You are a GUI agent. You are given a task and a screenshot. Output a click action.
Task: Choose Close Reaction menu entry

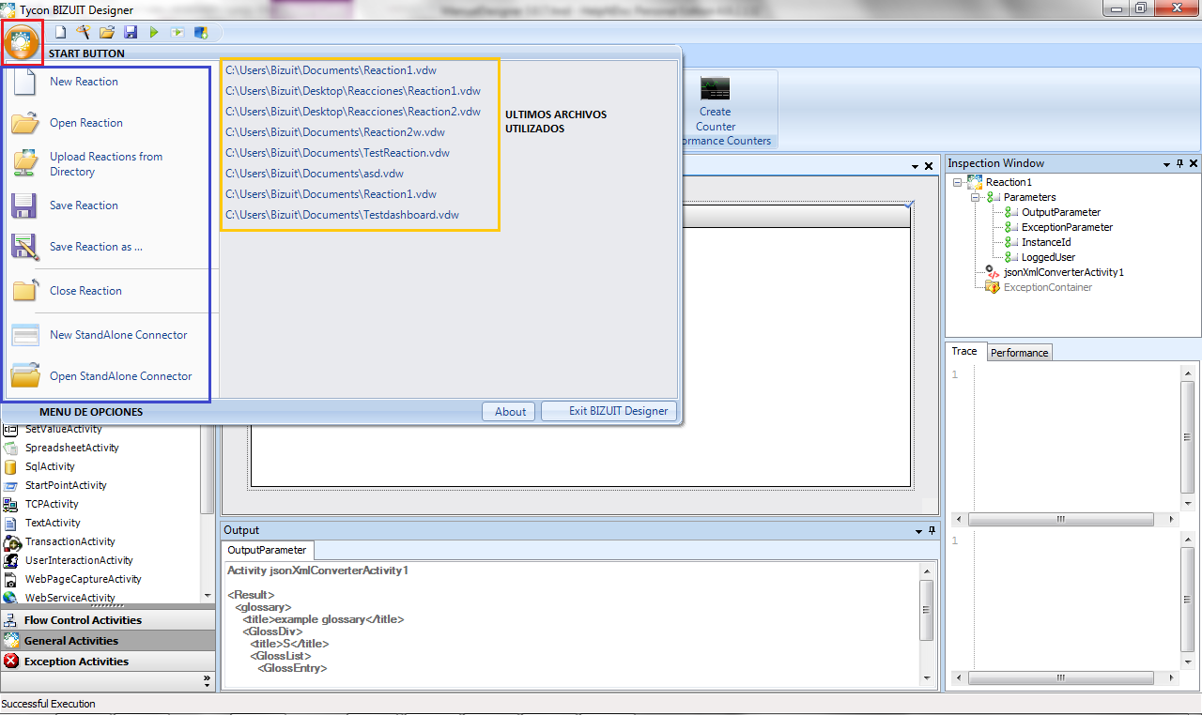pos(85,291)
